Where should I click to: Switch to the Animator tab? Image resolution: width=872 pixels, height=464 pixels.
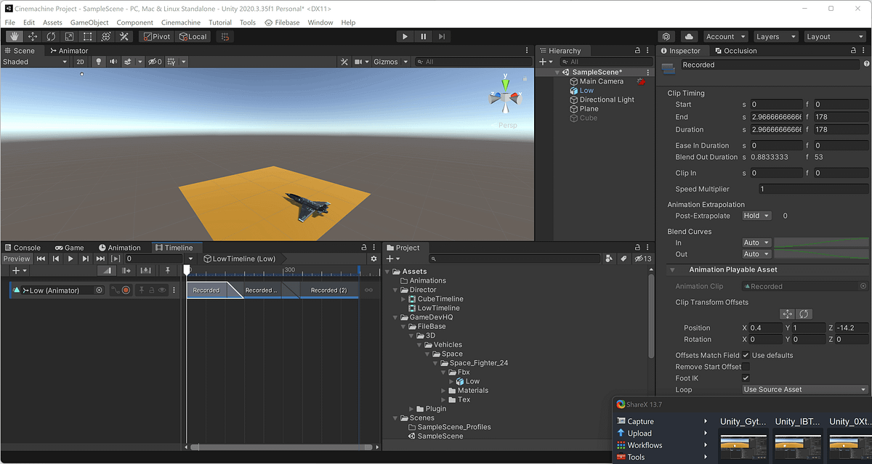click(69, 51)
